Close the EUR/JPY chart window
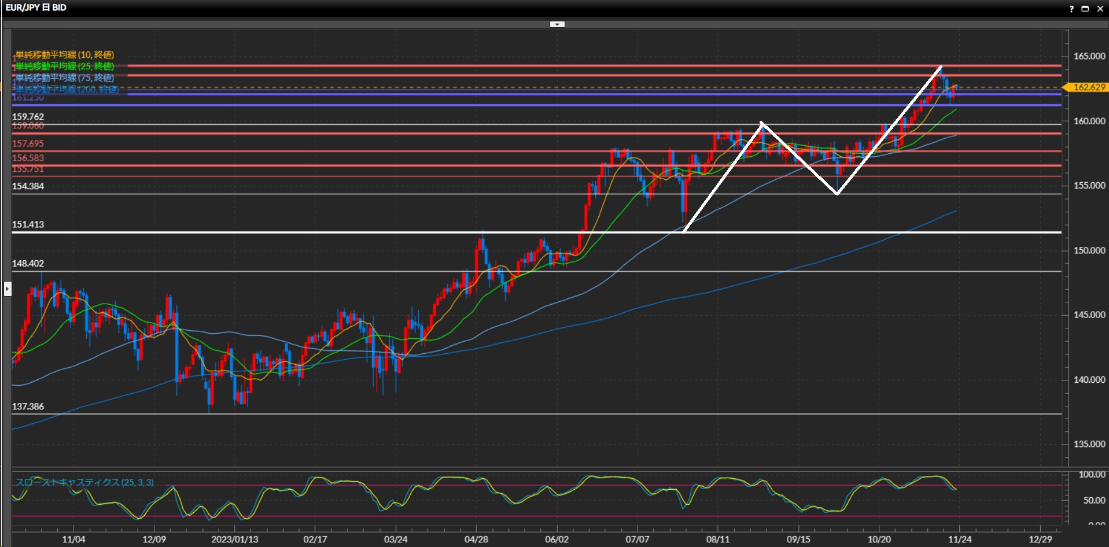 1100,9
